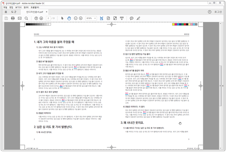The width and height of the screenshot is (226, 152).
Task: Enter Read mode with toolbar icon
Action: (x=122, y=18)
